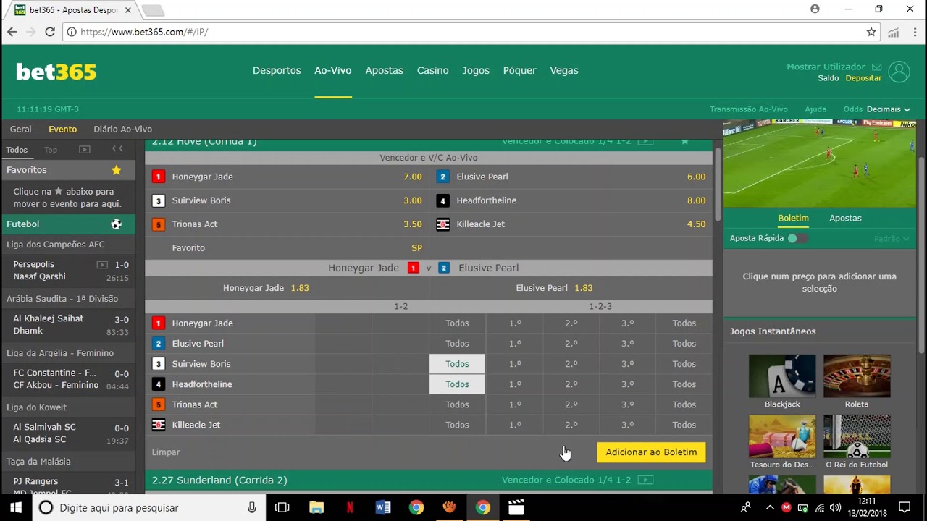
Task: Select 1-2-3 Todos for Killeacle Jet
Action: click(x=684, y=425)
